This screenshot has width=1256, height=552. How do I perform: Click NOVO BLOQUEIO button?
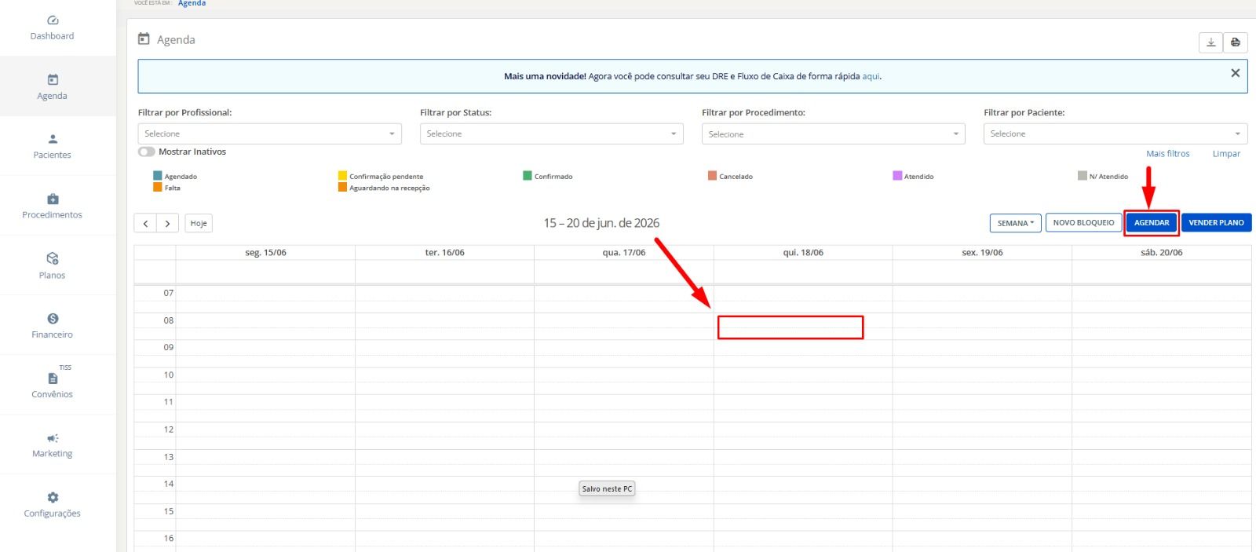(1083, 223)
